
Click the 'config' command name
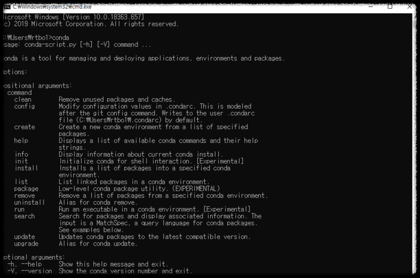pos(24,106)
